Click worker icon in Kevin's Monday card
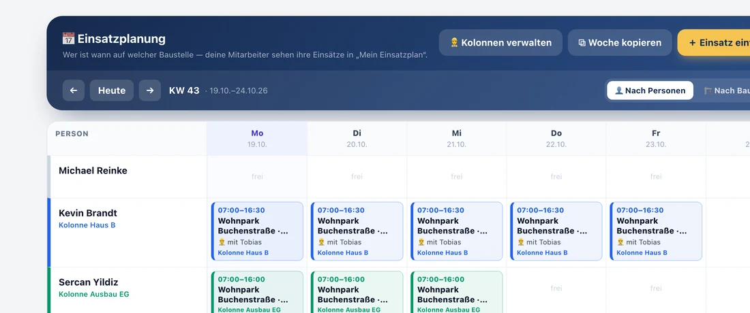Image resolution: width=750 pixels, height=313 pixels. [x=222, y=242]
